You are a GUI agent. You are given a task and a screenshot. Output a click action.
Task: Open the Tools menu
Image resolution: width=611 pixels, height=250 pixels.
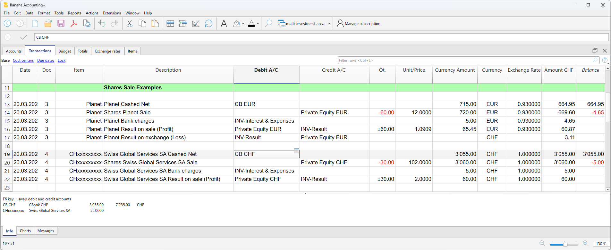pos(59,13)
